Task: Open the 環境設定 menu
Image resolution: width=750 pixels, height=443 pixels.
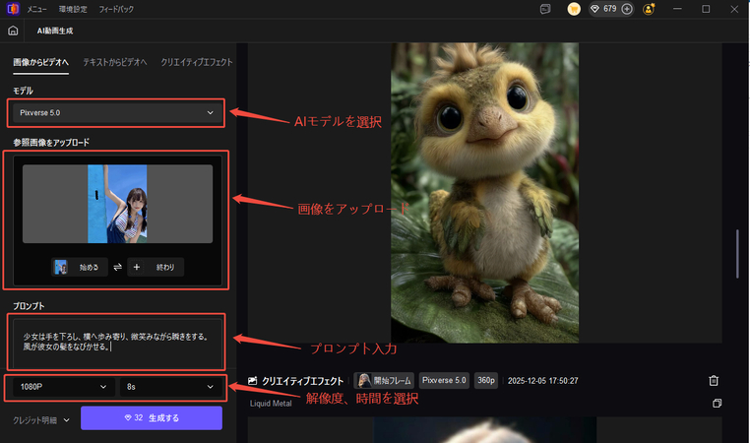Action: point(73,9)
